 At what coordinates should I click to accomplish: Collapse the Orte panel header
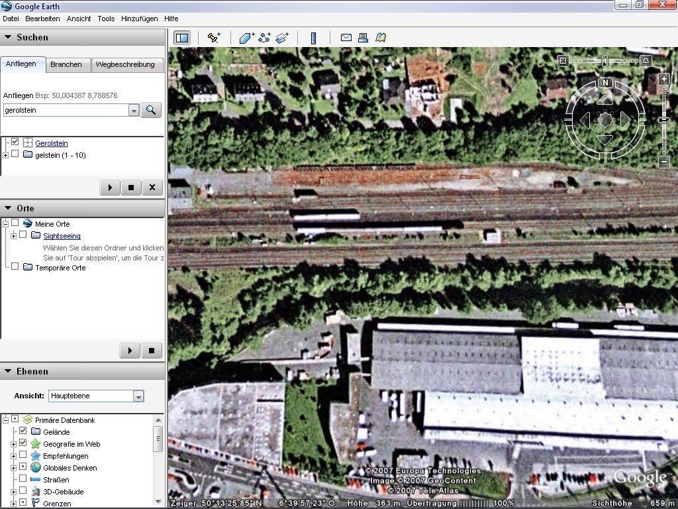[8, 208]
